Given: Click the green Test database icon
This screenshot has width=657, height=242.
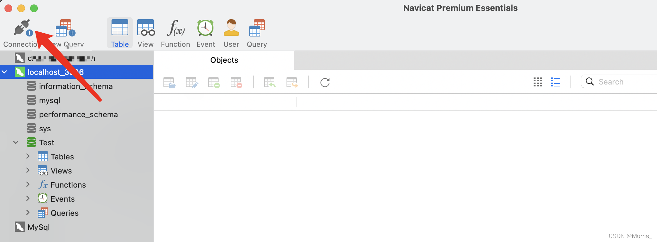Looking at the screenshot, I should (x=31, y=142).
